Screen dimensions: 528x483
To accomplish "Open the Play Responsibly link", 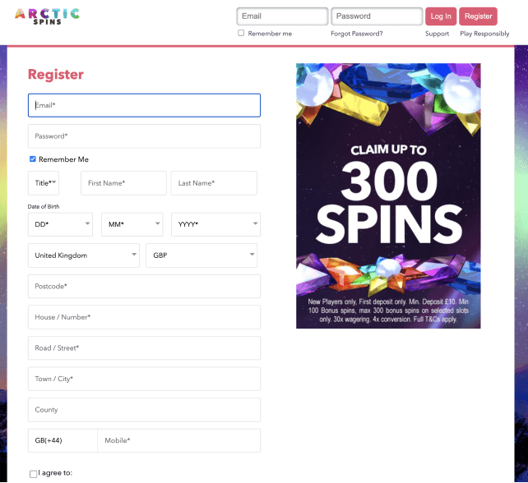I will click(484, 34).
